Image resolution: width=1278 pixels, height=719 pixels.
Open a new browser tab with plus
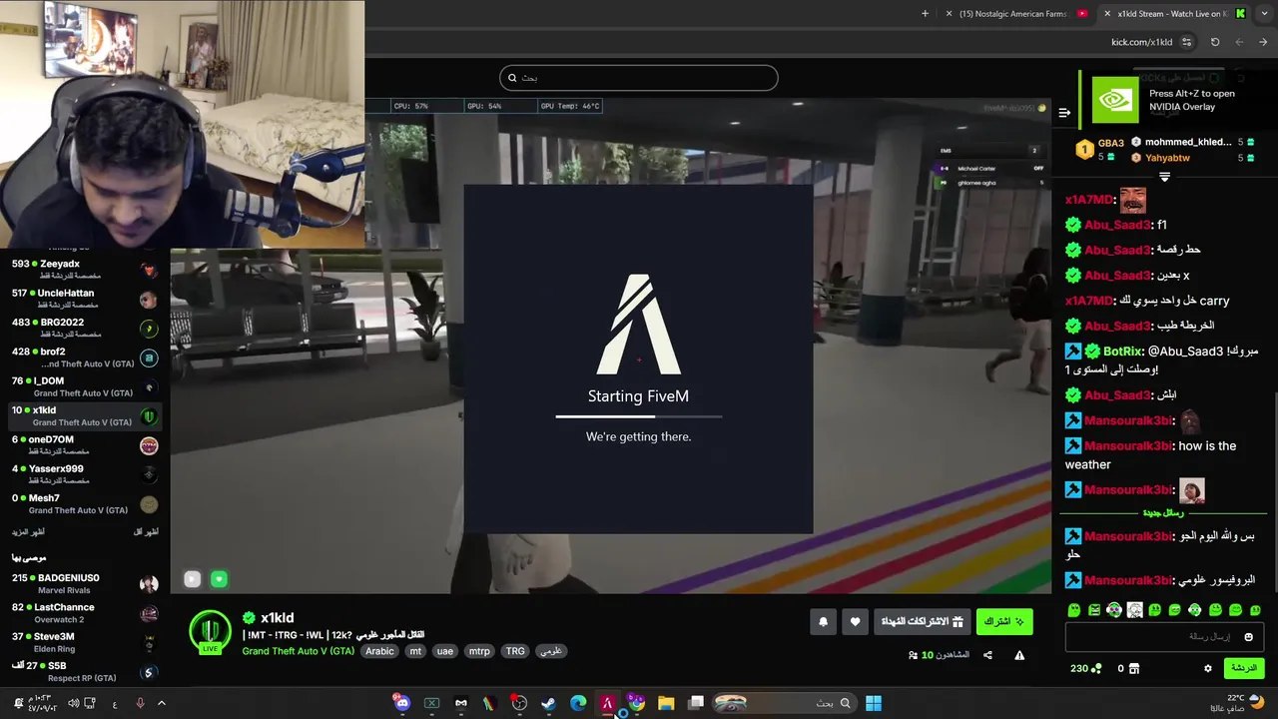pos(925,14)
